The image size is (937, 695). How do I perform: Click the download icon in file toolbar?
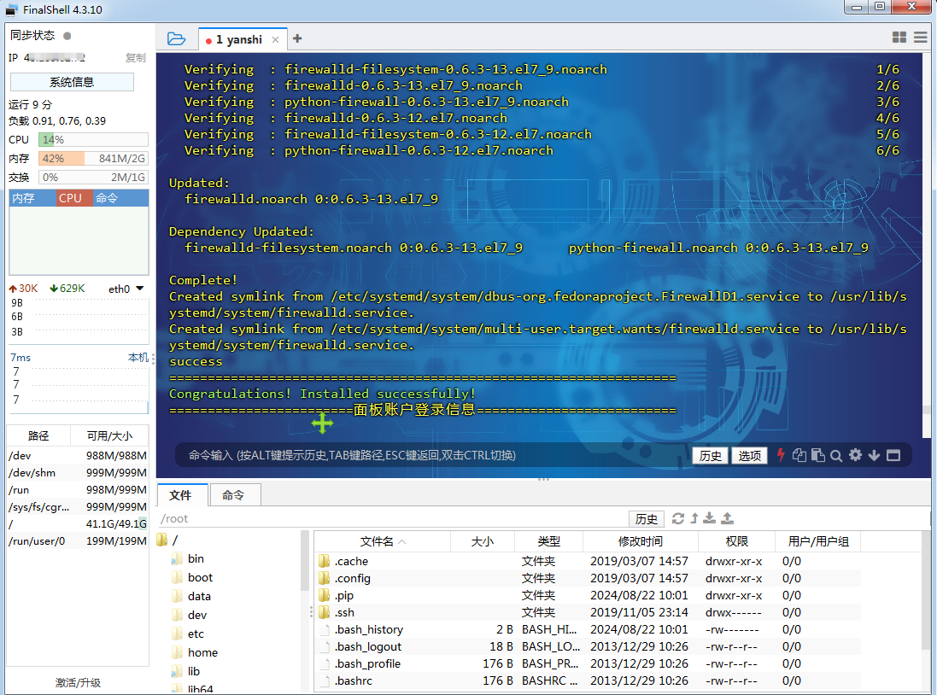click(710, 518)
